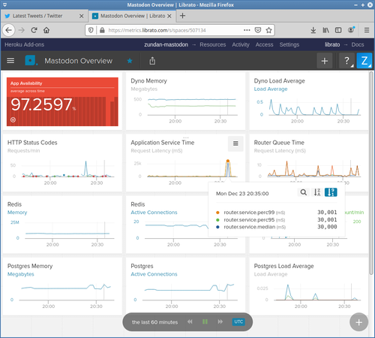Close the Twitter tab
375x338 pixels.
pyautogui.click(x=82, y=16)
